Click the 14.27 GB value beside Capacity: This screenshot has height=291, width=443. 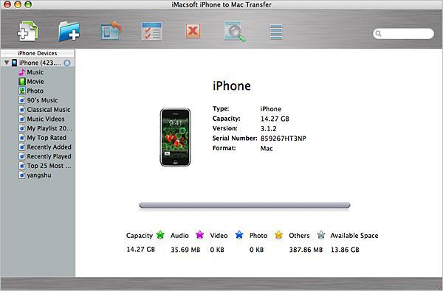[x=275, y=119]
